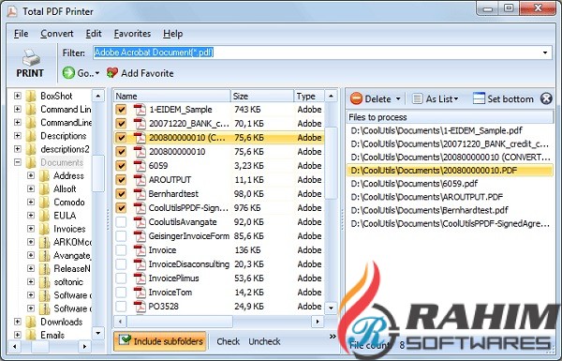The width and height of the screenshot is (562, 361).
Task: Check the InvoiceDisaconsulting checkbox
Action: (x=121, y=264)
